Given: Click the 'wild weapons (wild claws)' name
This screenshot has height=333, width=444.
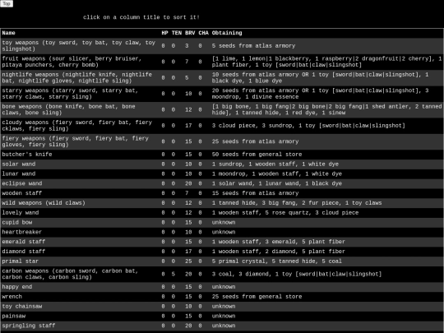Looking at the screenshot, I should tap(44, 203).
